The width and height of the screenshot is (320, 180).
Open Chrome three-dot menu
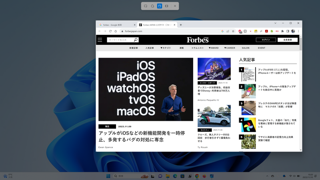(x=298, y=31)
